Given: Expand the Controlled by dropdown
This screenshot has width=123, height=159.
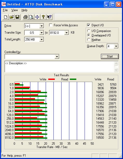Looking at the screenshot, I should tap(57, 56).
